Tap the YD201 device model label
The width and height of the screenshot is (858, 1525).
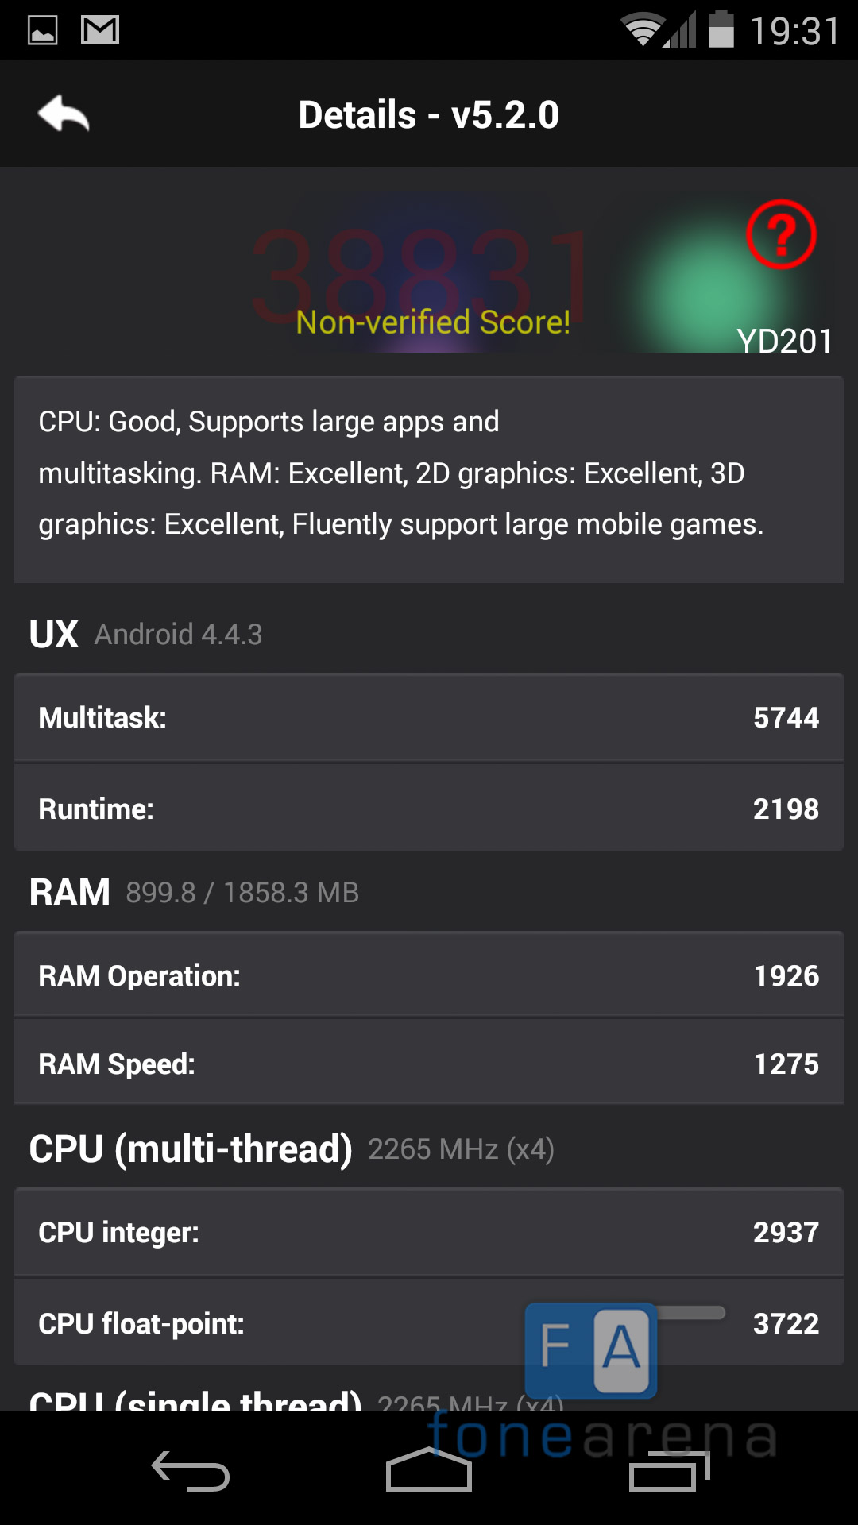click(x=785, y=341)
